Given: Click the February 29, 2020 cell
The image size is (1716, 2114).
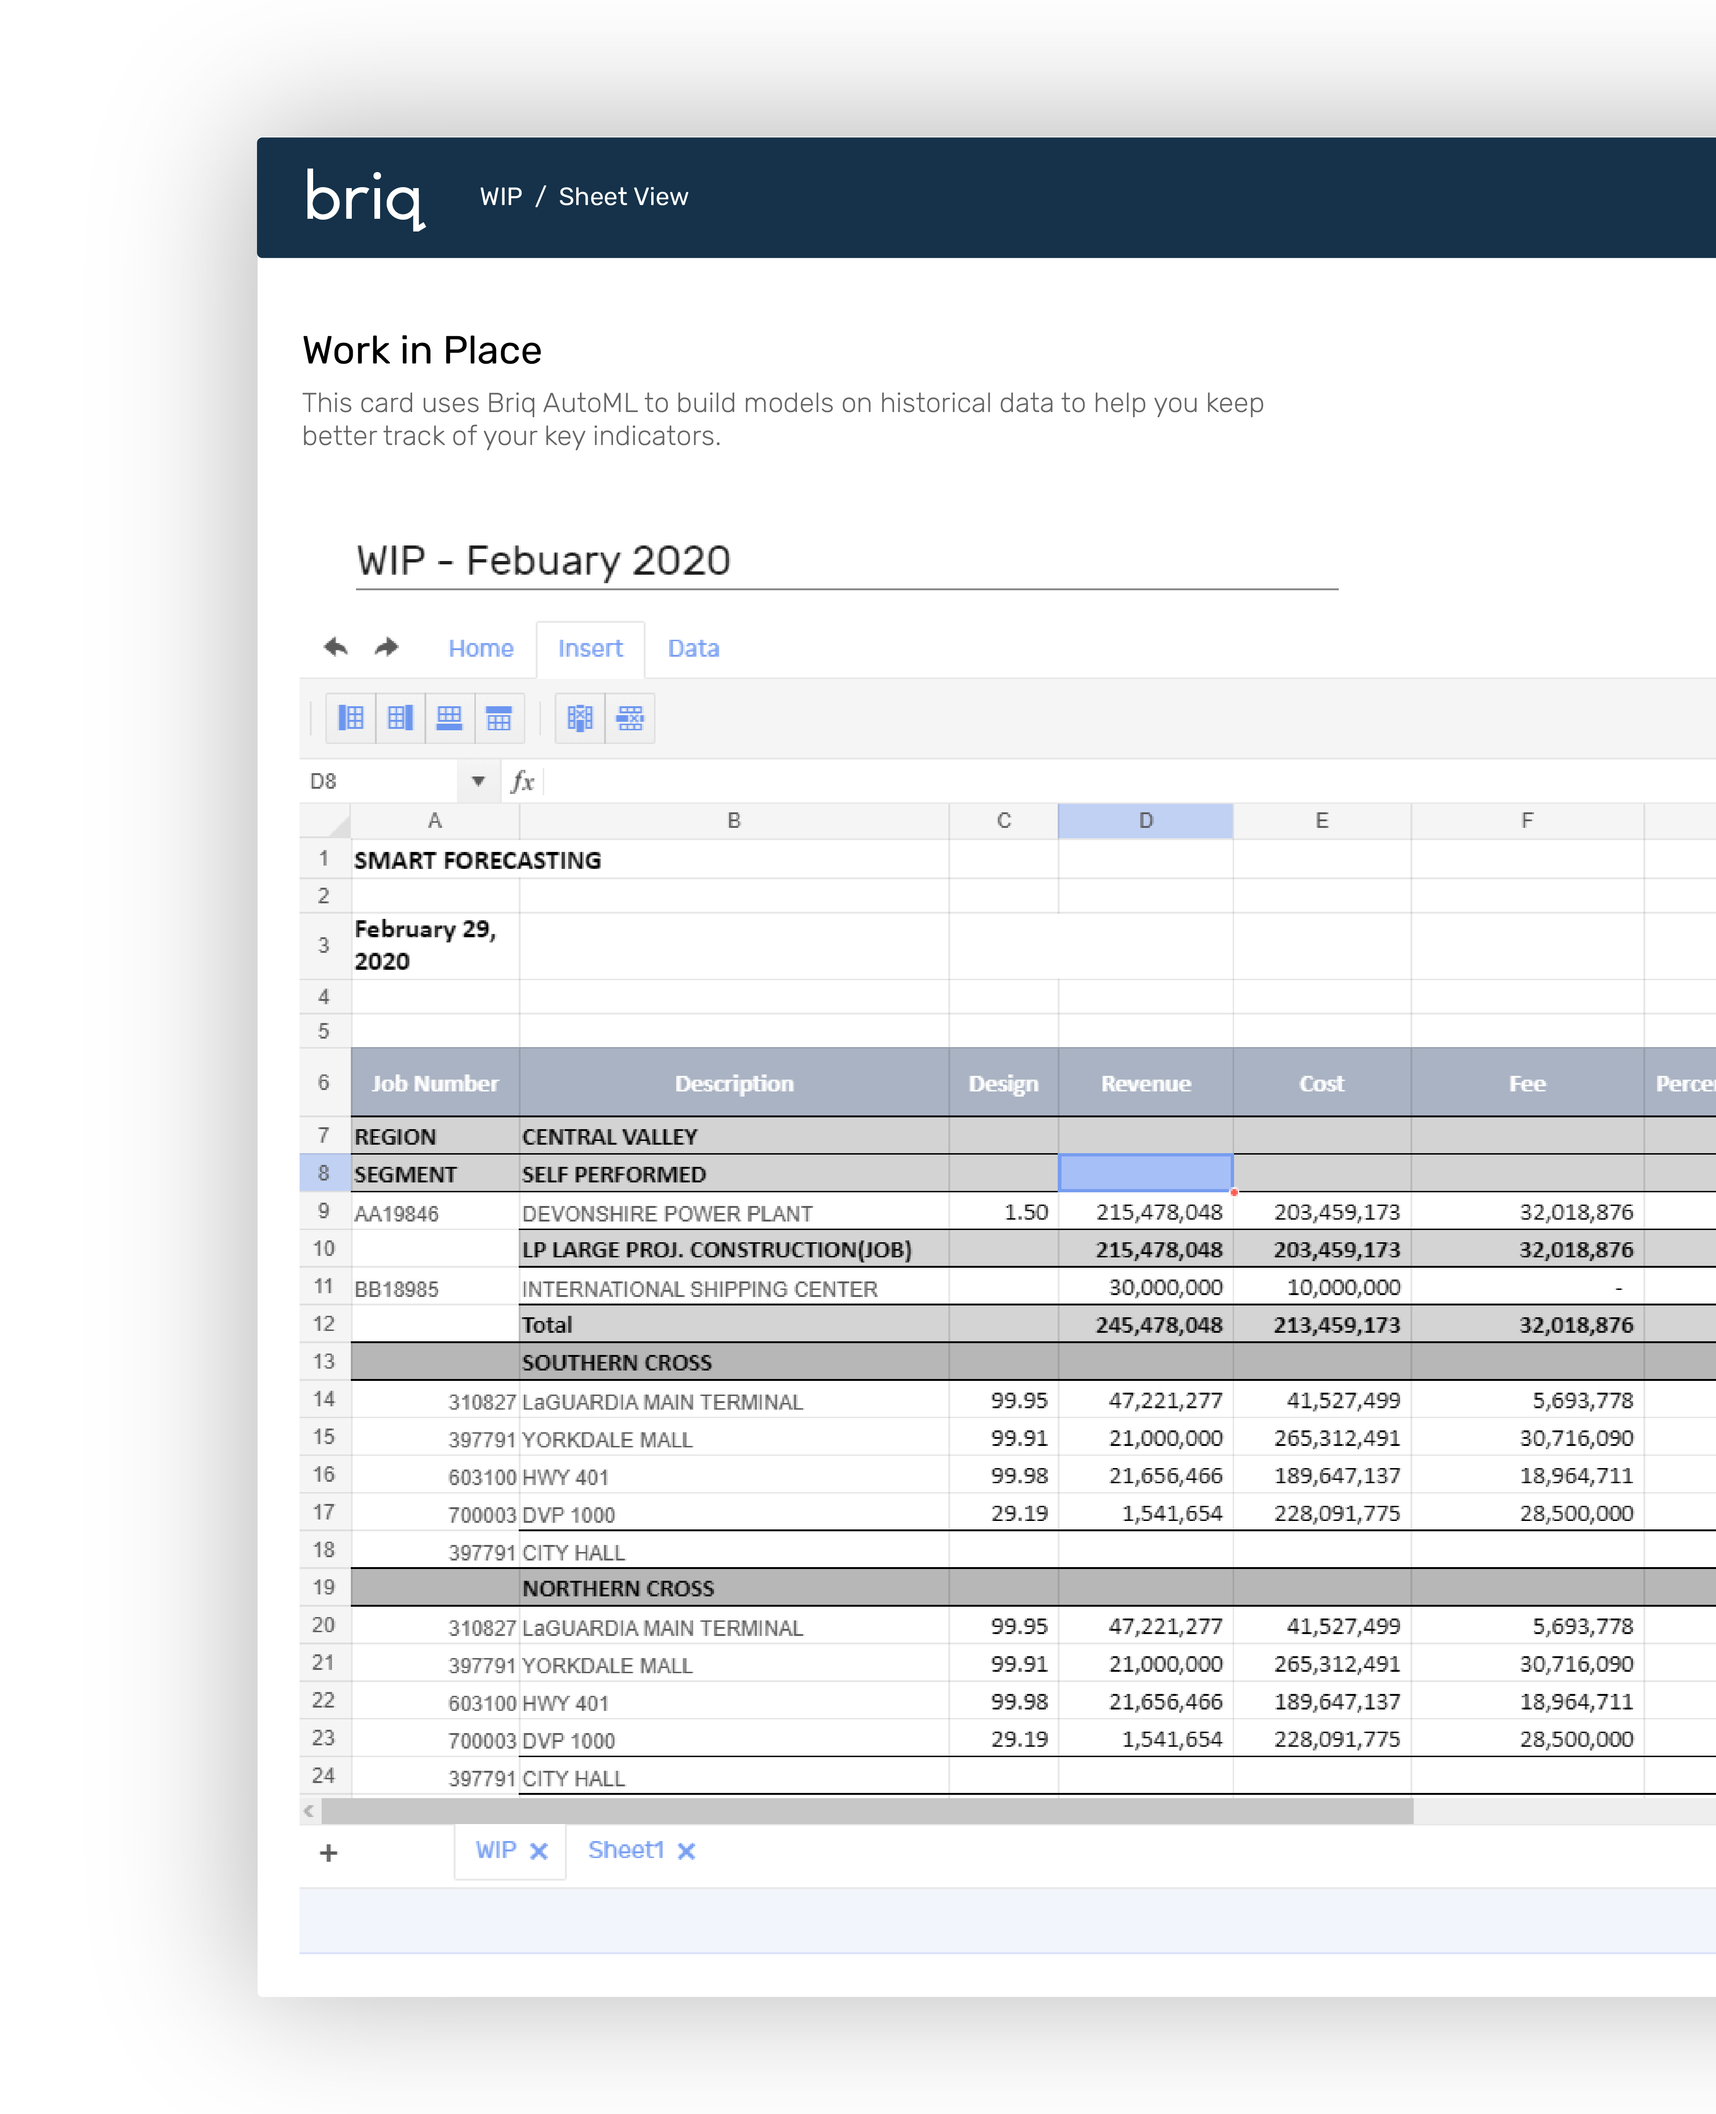Looking at the screenshot, I should coord(435,946).
